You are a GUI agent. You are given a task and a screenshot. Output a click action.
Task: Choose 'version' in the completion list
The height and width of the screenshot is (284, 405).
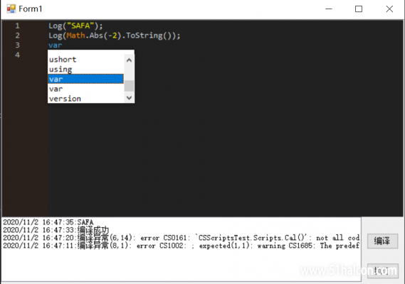tap(85, 99)
